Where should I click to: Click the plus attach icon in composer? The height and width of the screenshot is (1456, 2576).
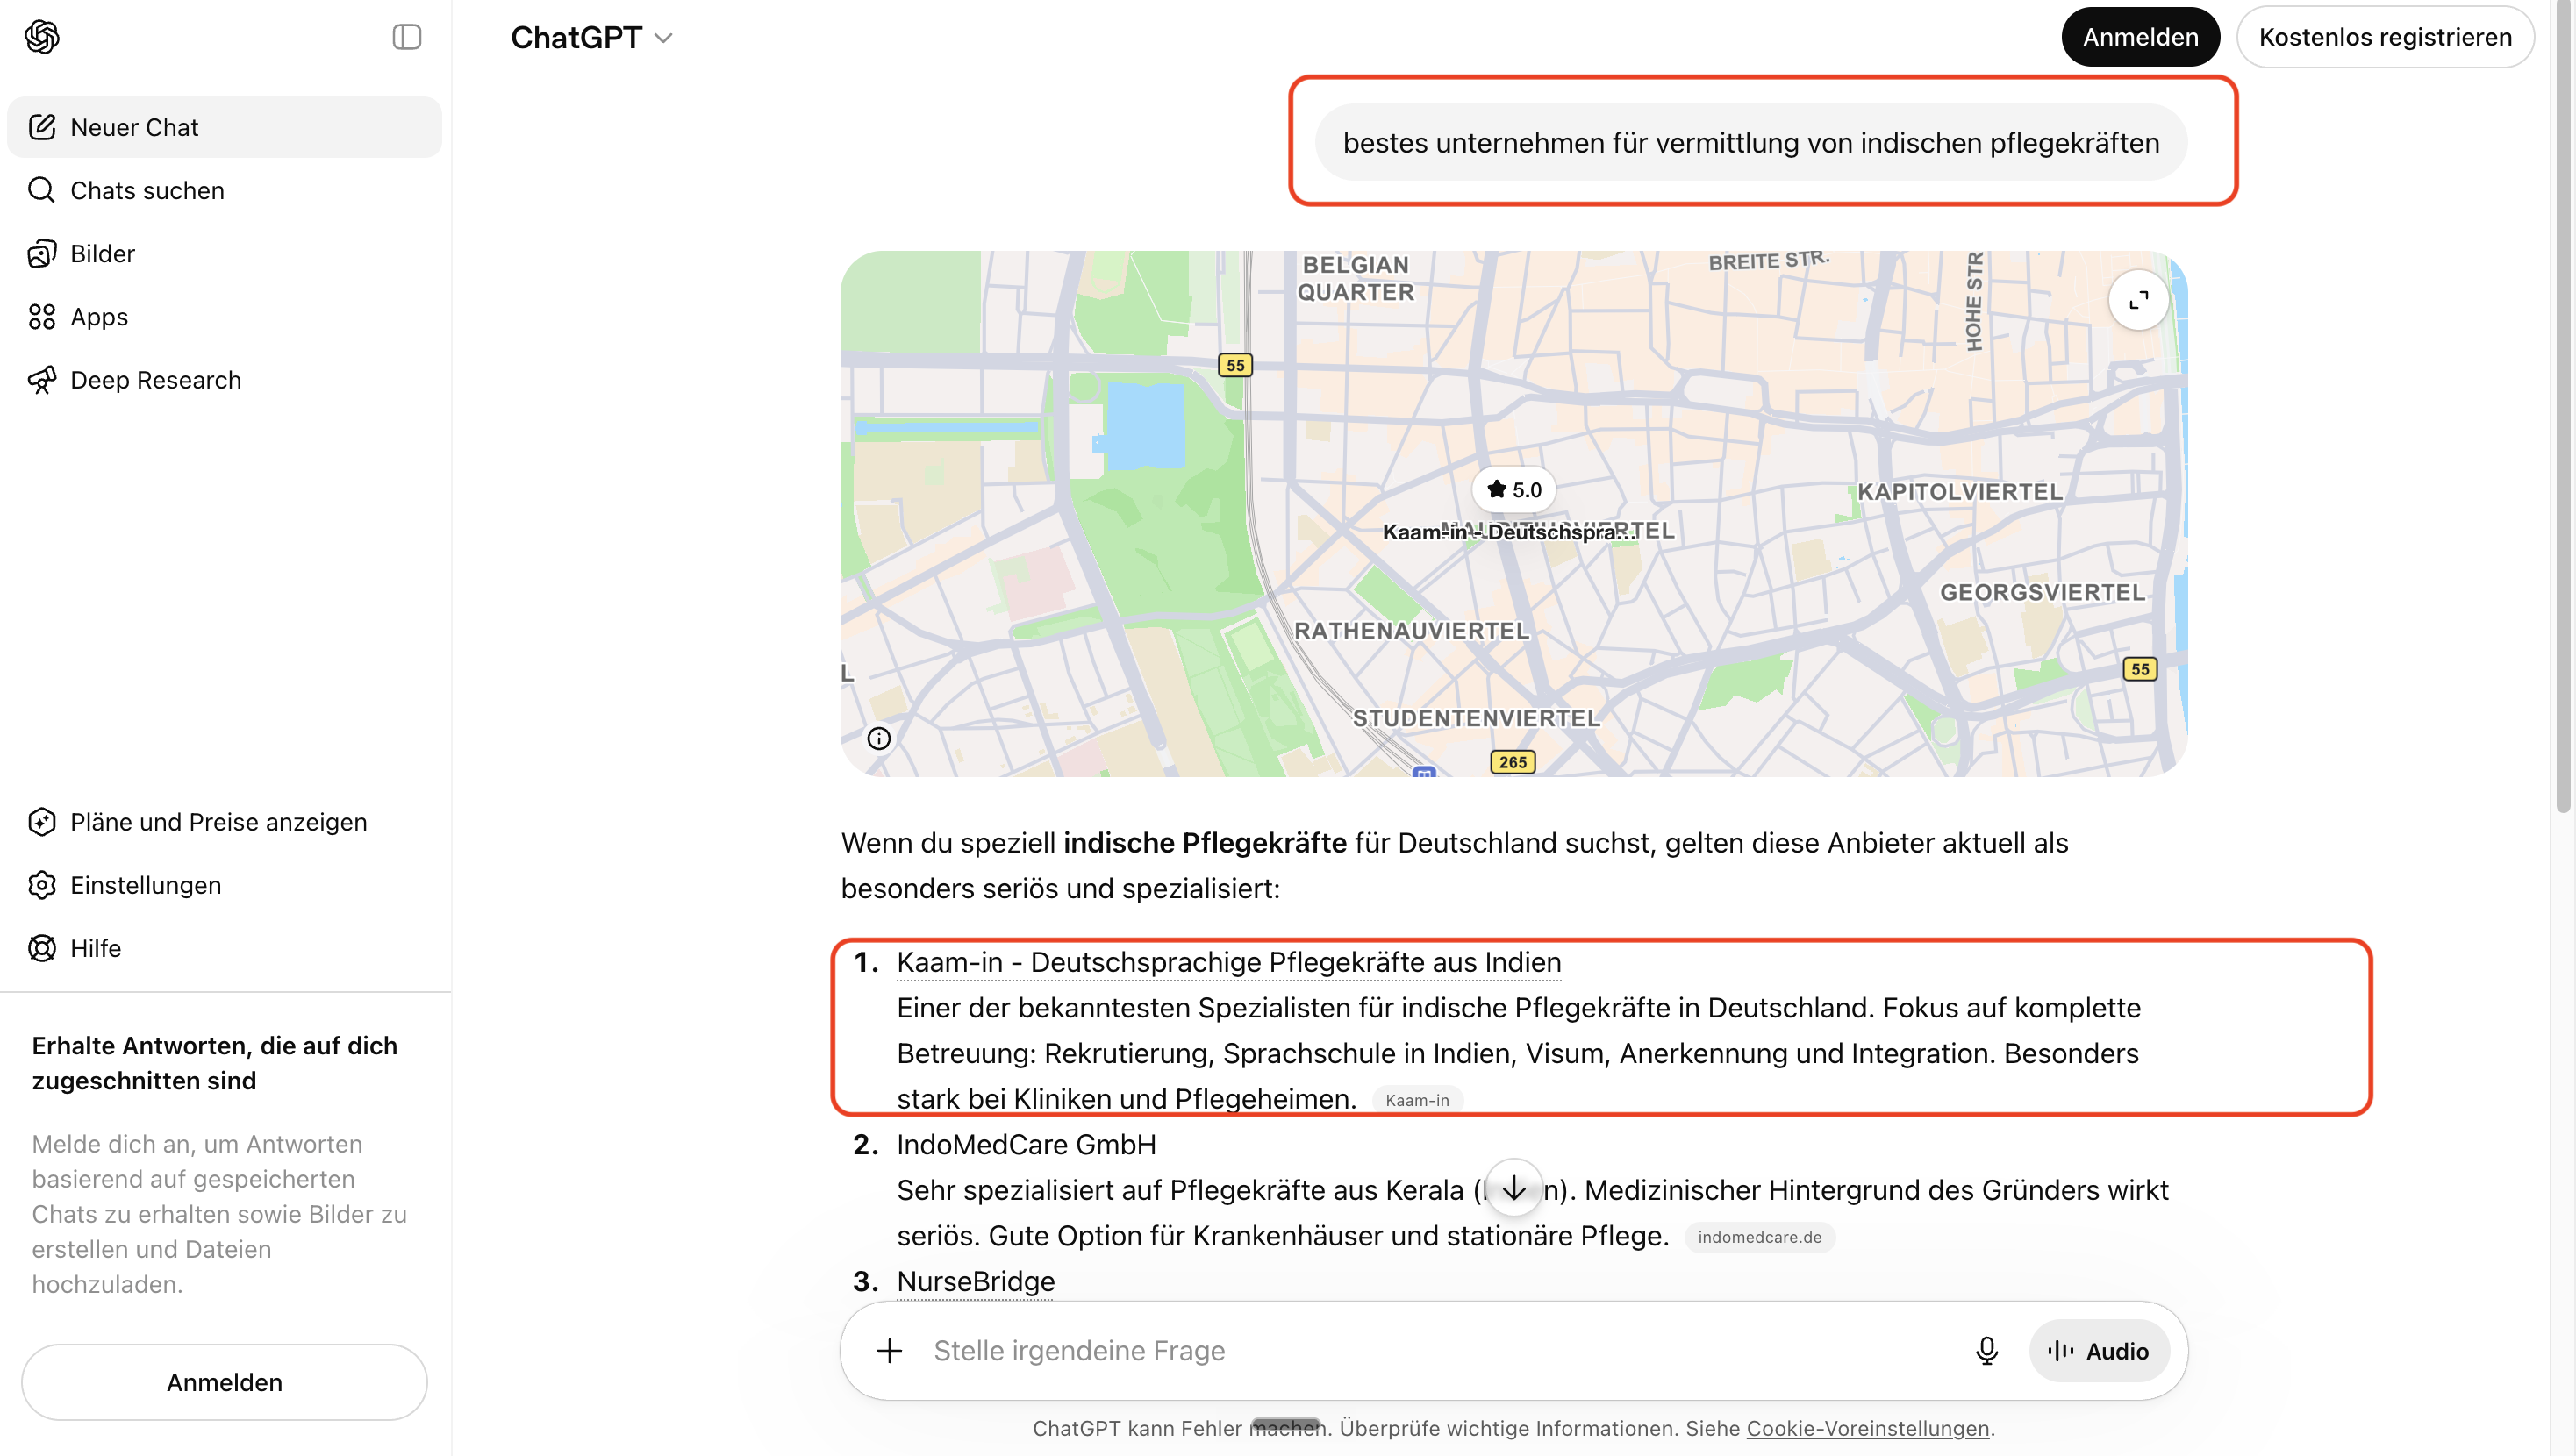[889, 1351]
